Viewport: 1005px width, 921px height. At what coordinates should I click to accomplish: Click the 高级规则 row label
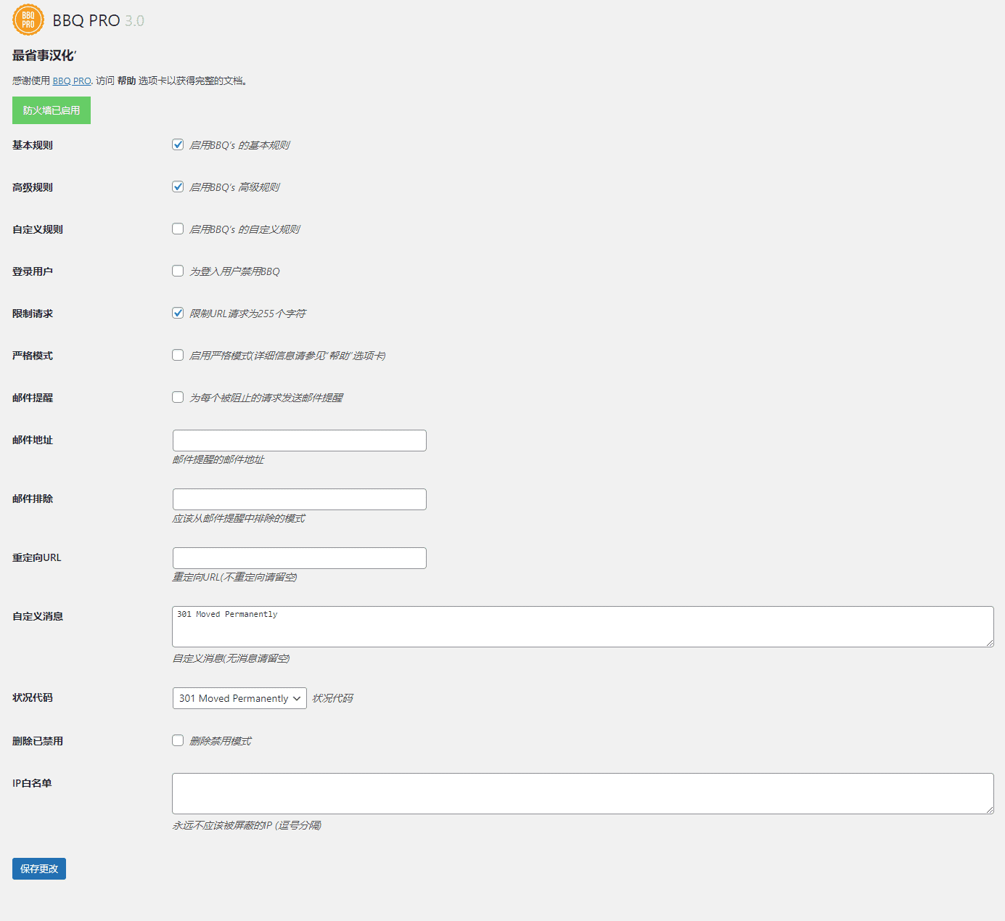(x=33, y=187)
